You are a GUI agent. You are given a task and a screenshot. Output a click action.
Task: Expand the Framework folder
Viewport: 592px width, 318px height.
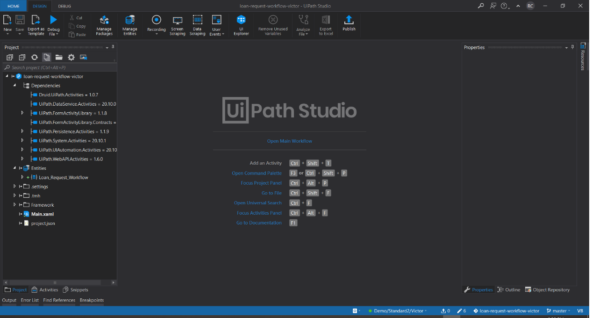point(14,205)
